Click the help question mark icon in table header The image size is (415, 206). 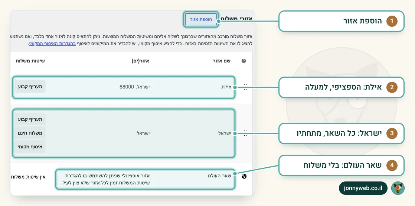pyautogui.click(x=244, y=61)
